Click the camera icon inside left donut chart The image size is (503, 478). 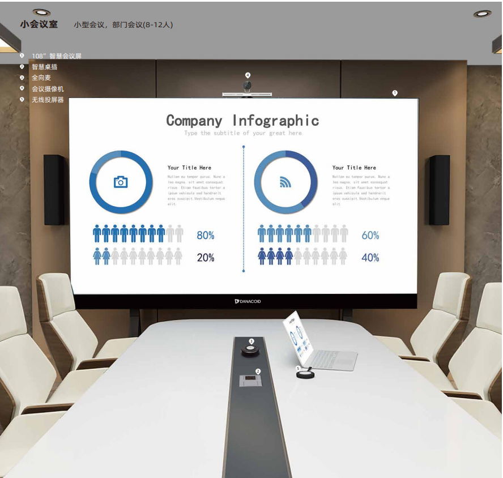click(121, 182)
